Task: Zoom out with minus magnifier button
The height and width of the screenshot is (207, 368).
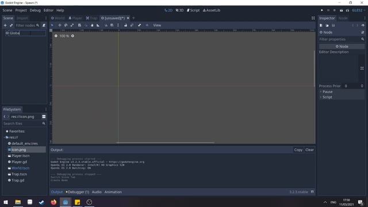Action: (56, 36)
